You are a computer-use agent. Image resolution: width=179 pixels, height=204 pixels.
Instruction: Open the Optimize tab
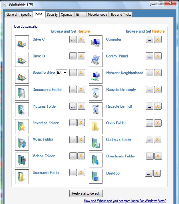(x=67, y=15)
